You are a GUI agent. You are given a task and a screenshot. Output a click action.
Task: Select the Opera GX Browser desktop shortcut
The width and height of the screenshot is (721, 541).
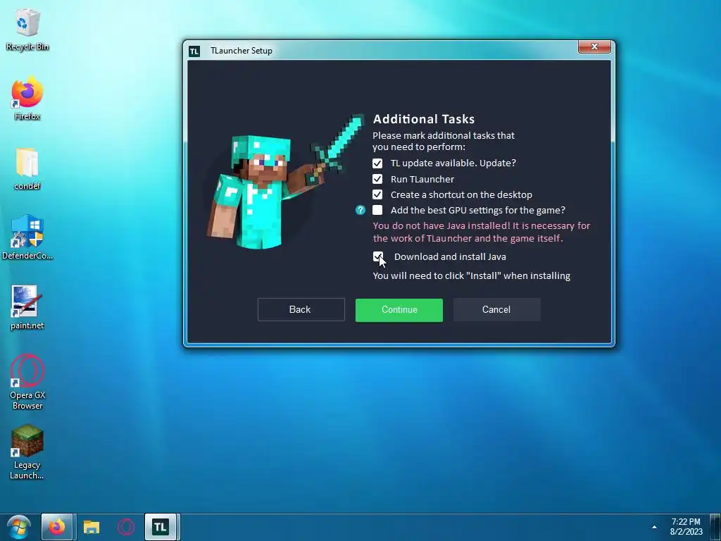point(27,383)
